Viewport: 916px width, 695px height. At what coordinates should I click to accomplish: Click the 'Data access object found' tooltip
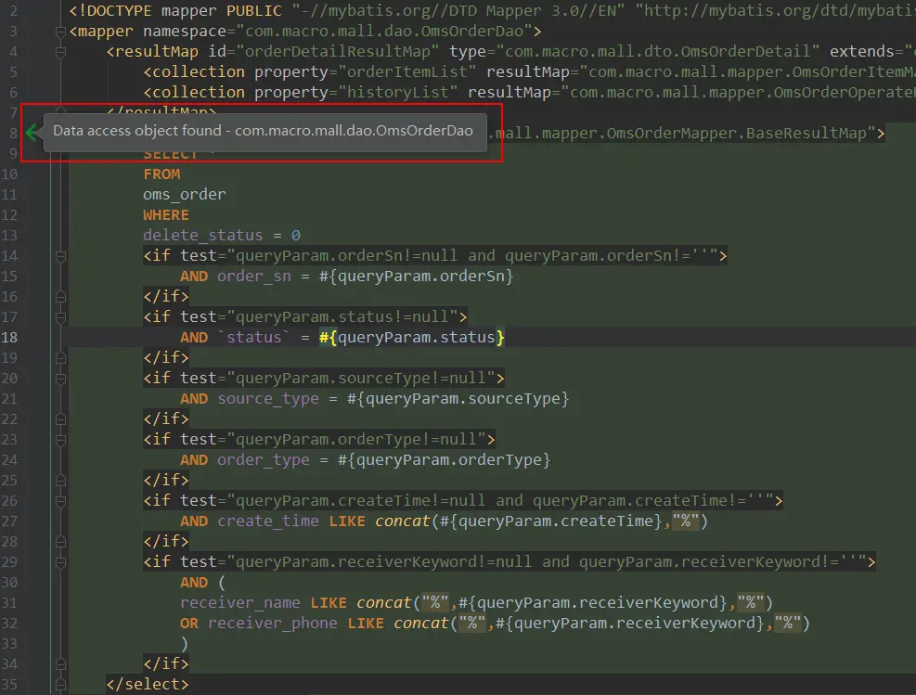[265, 131]
